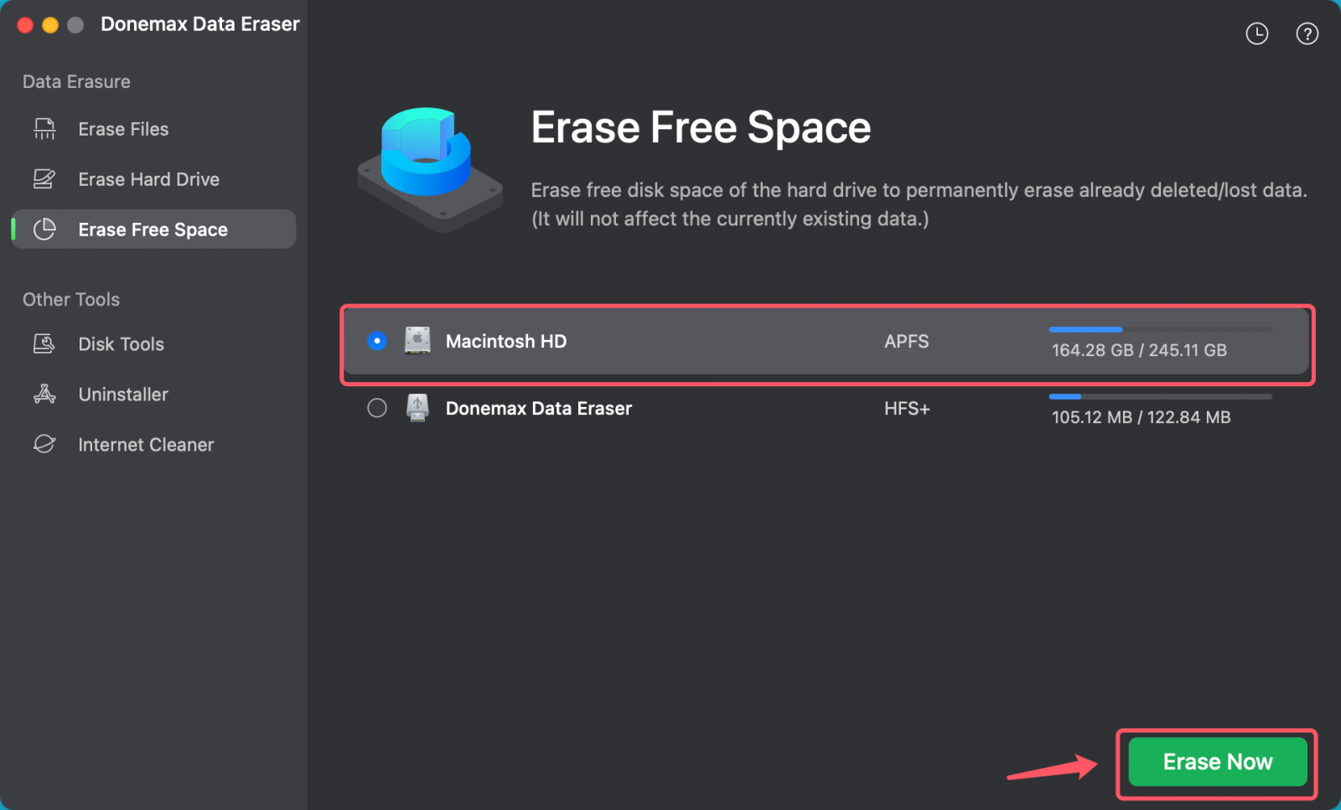The height and width of the screenshot is (810, 1341).
Task: Click the Erase Free Space pie icon
Action: point(44,229)
